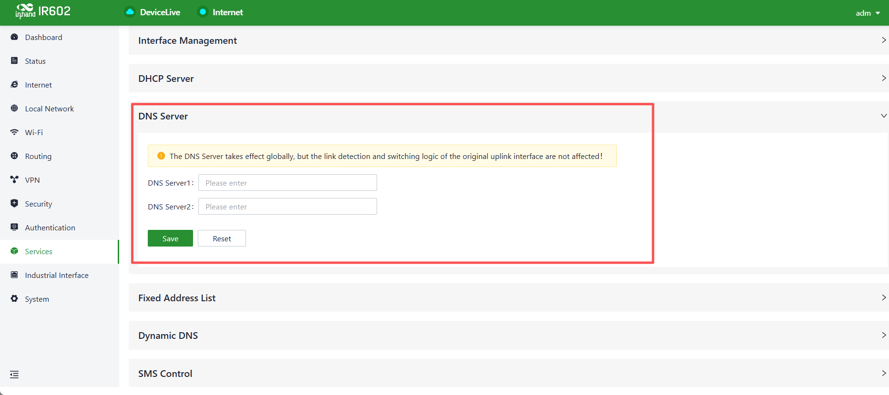
Task: Click the Services cube icon
Action: tap(14, 251)
